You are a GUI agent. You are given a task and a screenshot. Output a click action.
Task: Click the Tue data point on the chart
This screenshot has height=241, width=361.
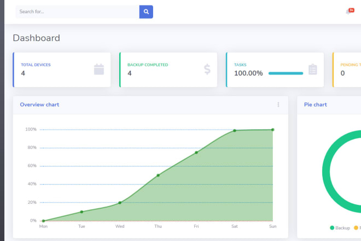[x=81, y=212]
